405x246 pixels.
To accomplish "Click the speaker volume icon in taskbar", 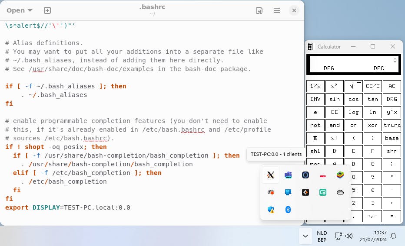I will pyautogui.click(x=349, y=236).
